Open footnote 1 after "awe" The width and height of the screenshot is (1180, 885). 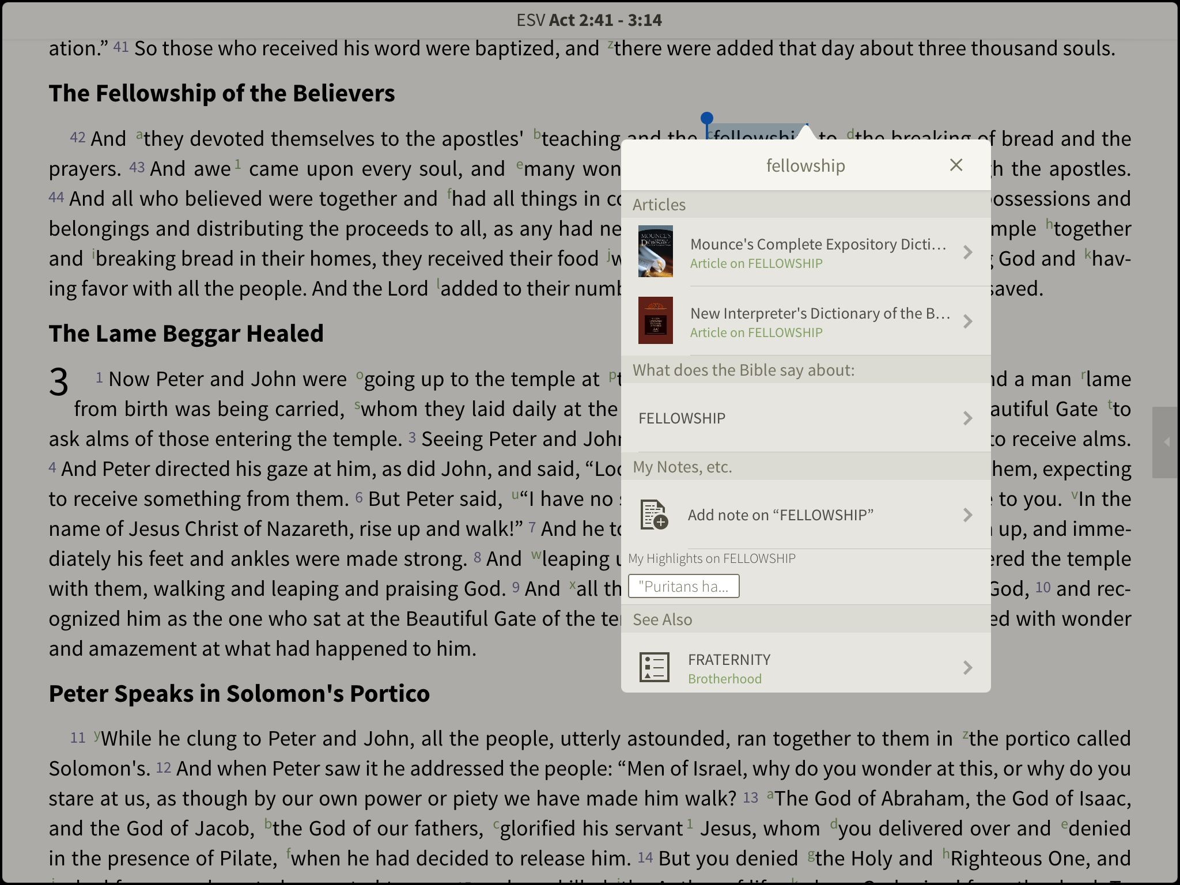pyautogui.click(x=237, y=165)
